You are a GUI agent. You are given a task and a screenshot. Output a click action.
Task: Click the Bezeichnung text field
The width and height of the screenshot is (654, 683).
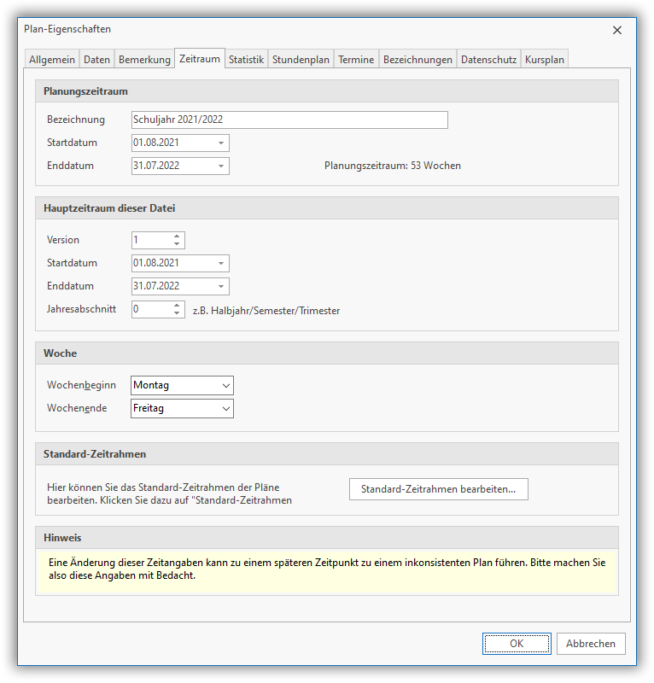[x=289, y=120]
